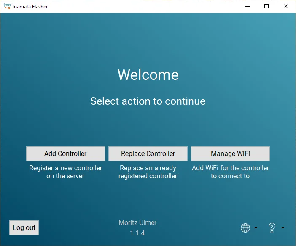Screen dimensions: 296x246
Task: Click the question mark help icon
Action: [272, 228]
